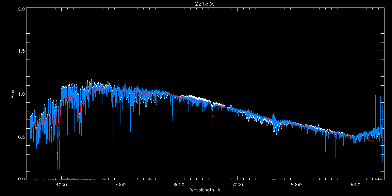Click the 0.5 flux tick label
This screenshot has width=392, height=196.
[21, 137]
